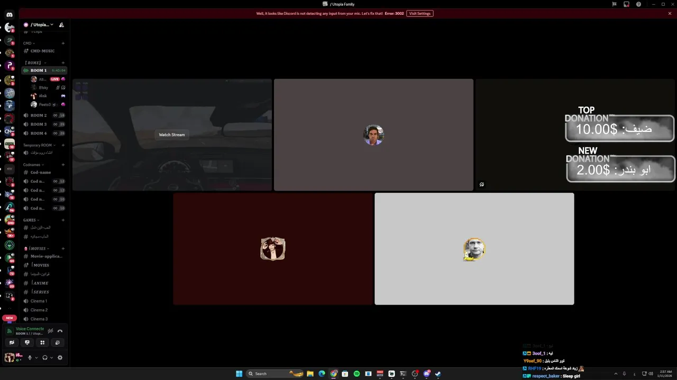This screenshot has width=677, height=380.
Task: Open the server icon with 96 badge
Action: [x=10, y=206]
